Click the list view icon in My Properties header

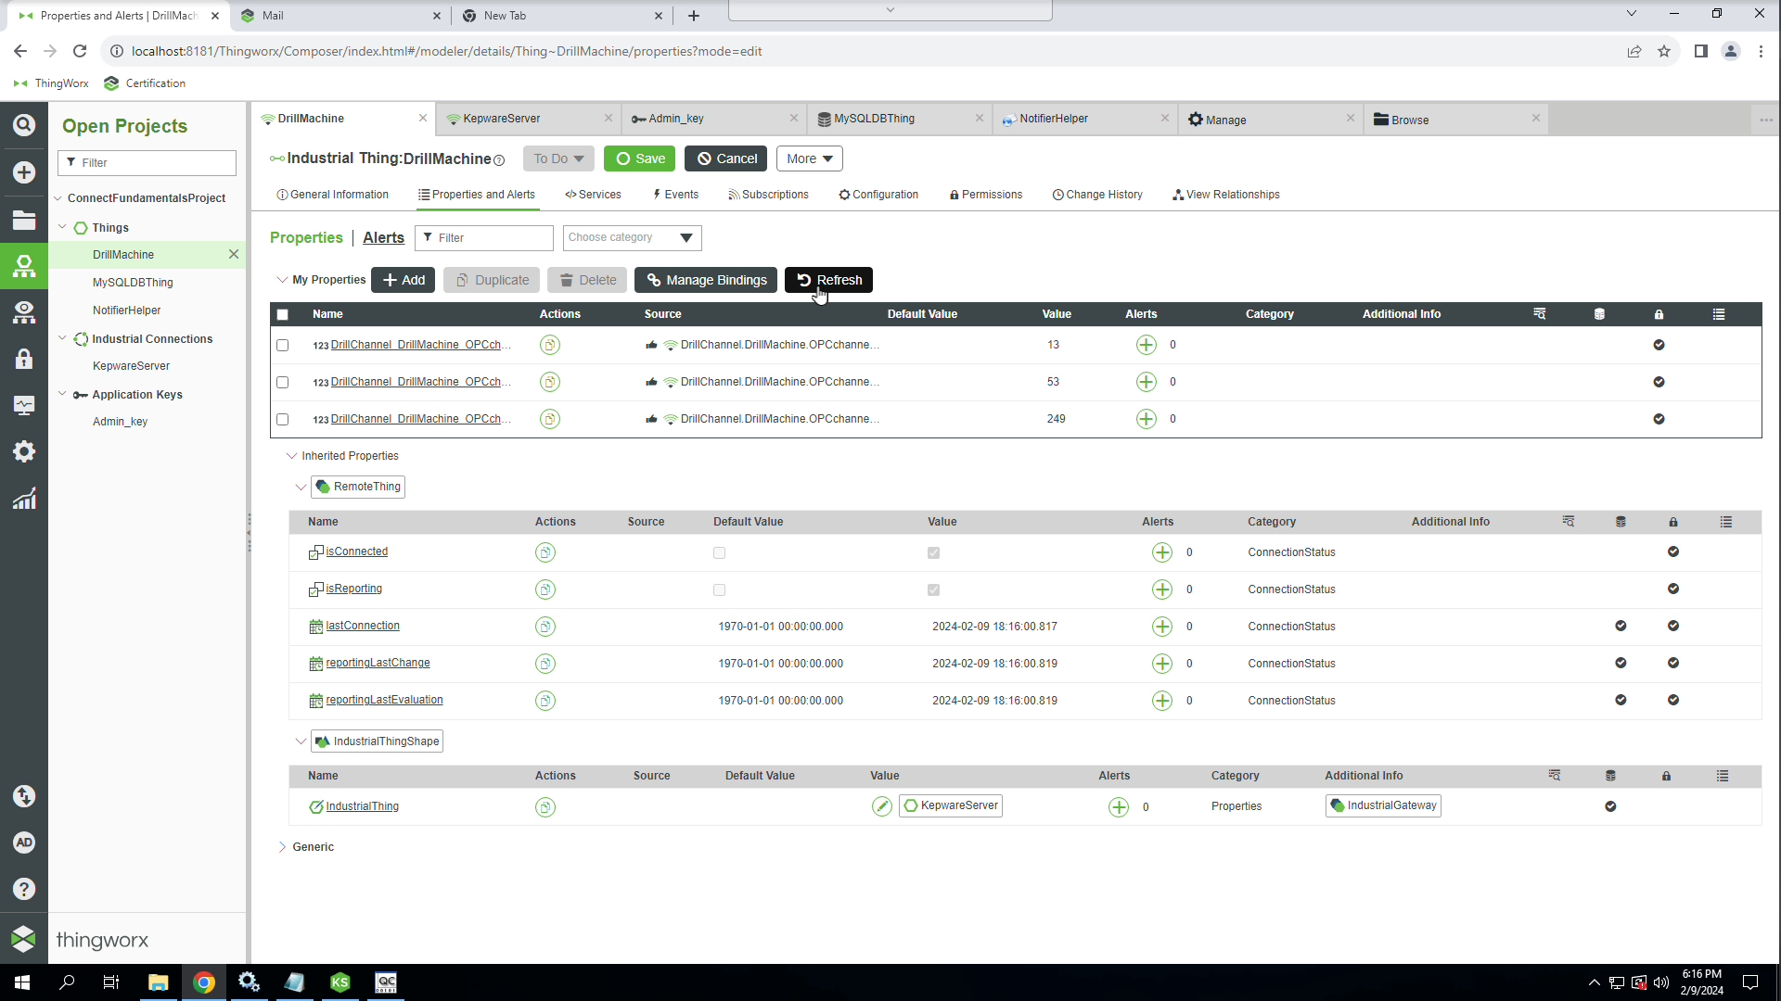point(1719,314)
